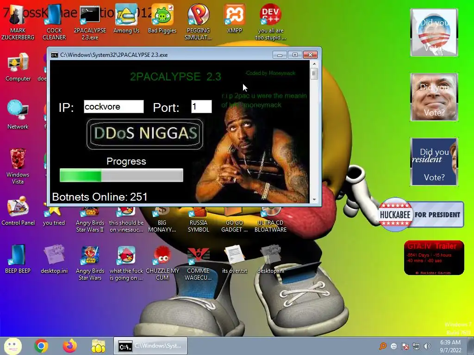The width and height of the screenshot is (474, 355).
Task: Select the PEGGING SIMULAT... desktop icon
Action: [198, 23]
